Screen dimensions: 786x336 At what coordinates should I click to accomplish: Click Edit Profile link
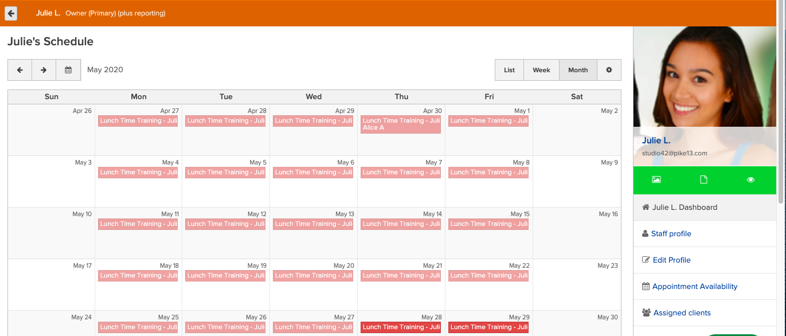[x=671, y=260]
